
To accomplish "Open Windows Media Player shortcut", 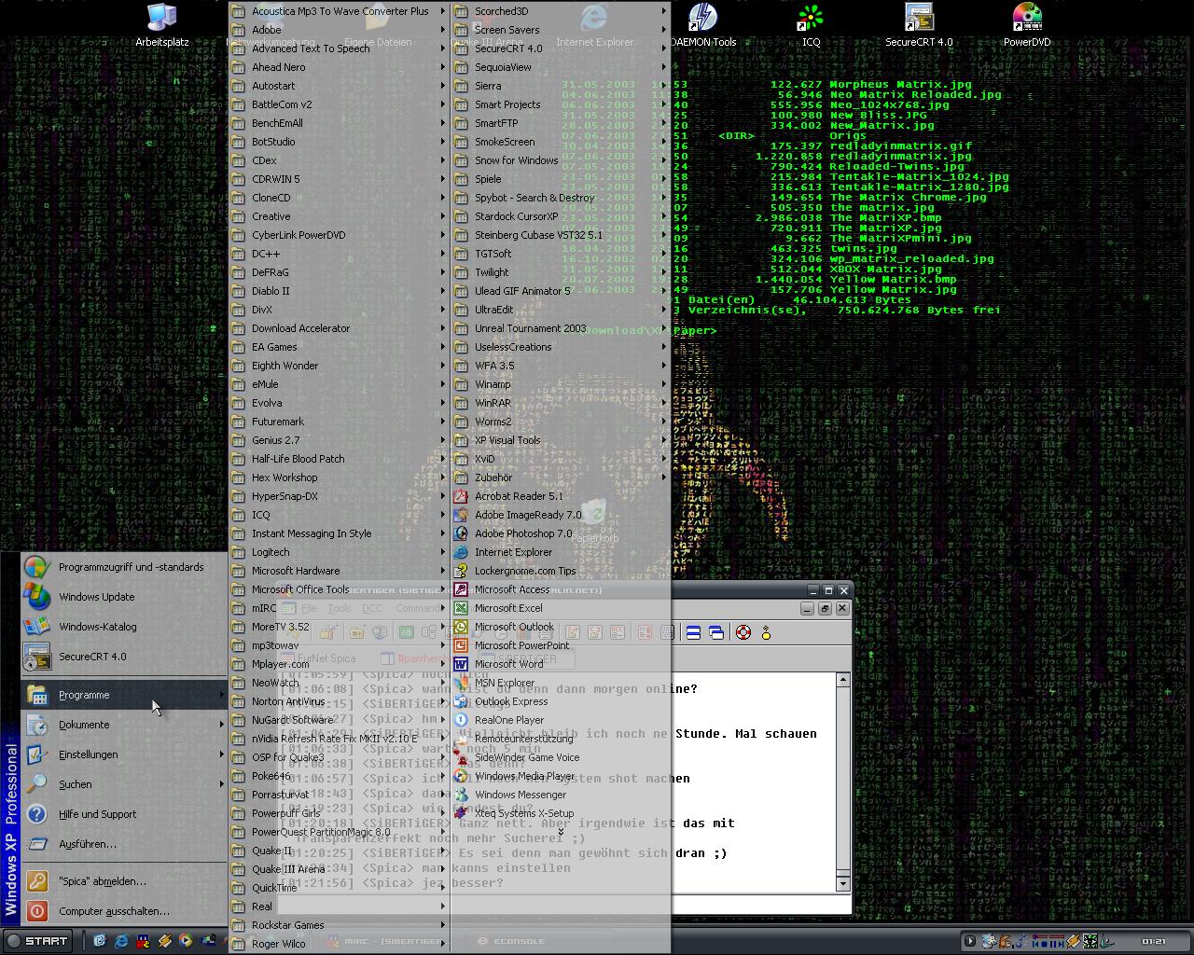I will (x=523, y=776).
